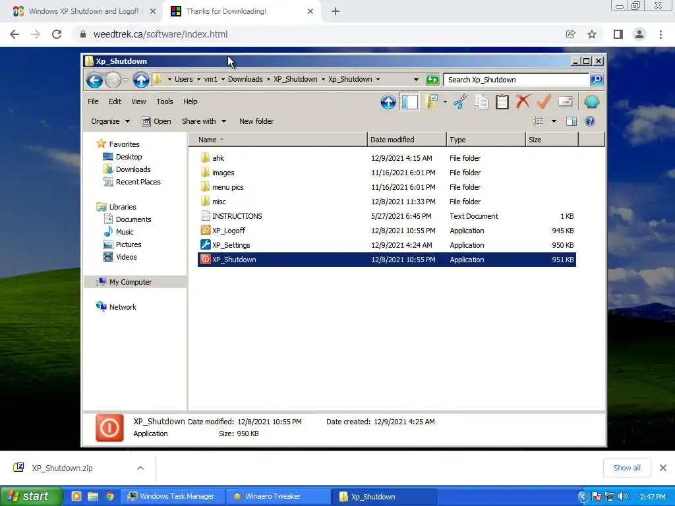The image size is (675, 506).
Task: Click the blue Help question mark
Action: click(x=590, y=121)
